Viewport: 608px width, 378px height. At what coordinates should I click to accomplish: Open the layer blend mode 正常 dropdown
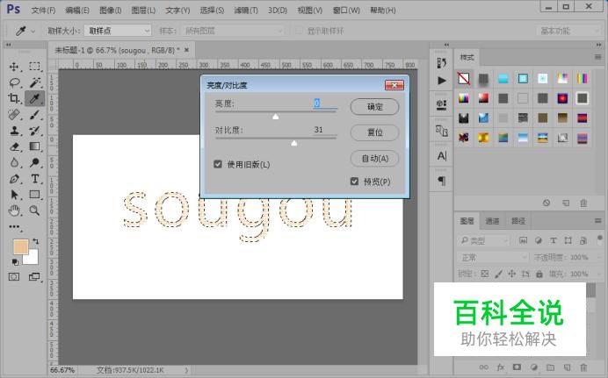[x=493, y=257]
